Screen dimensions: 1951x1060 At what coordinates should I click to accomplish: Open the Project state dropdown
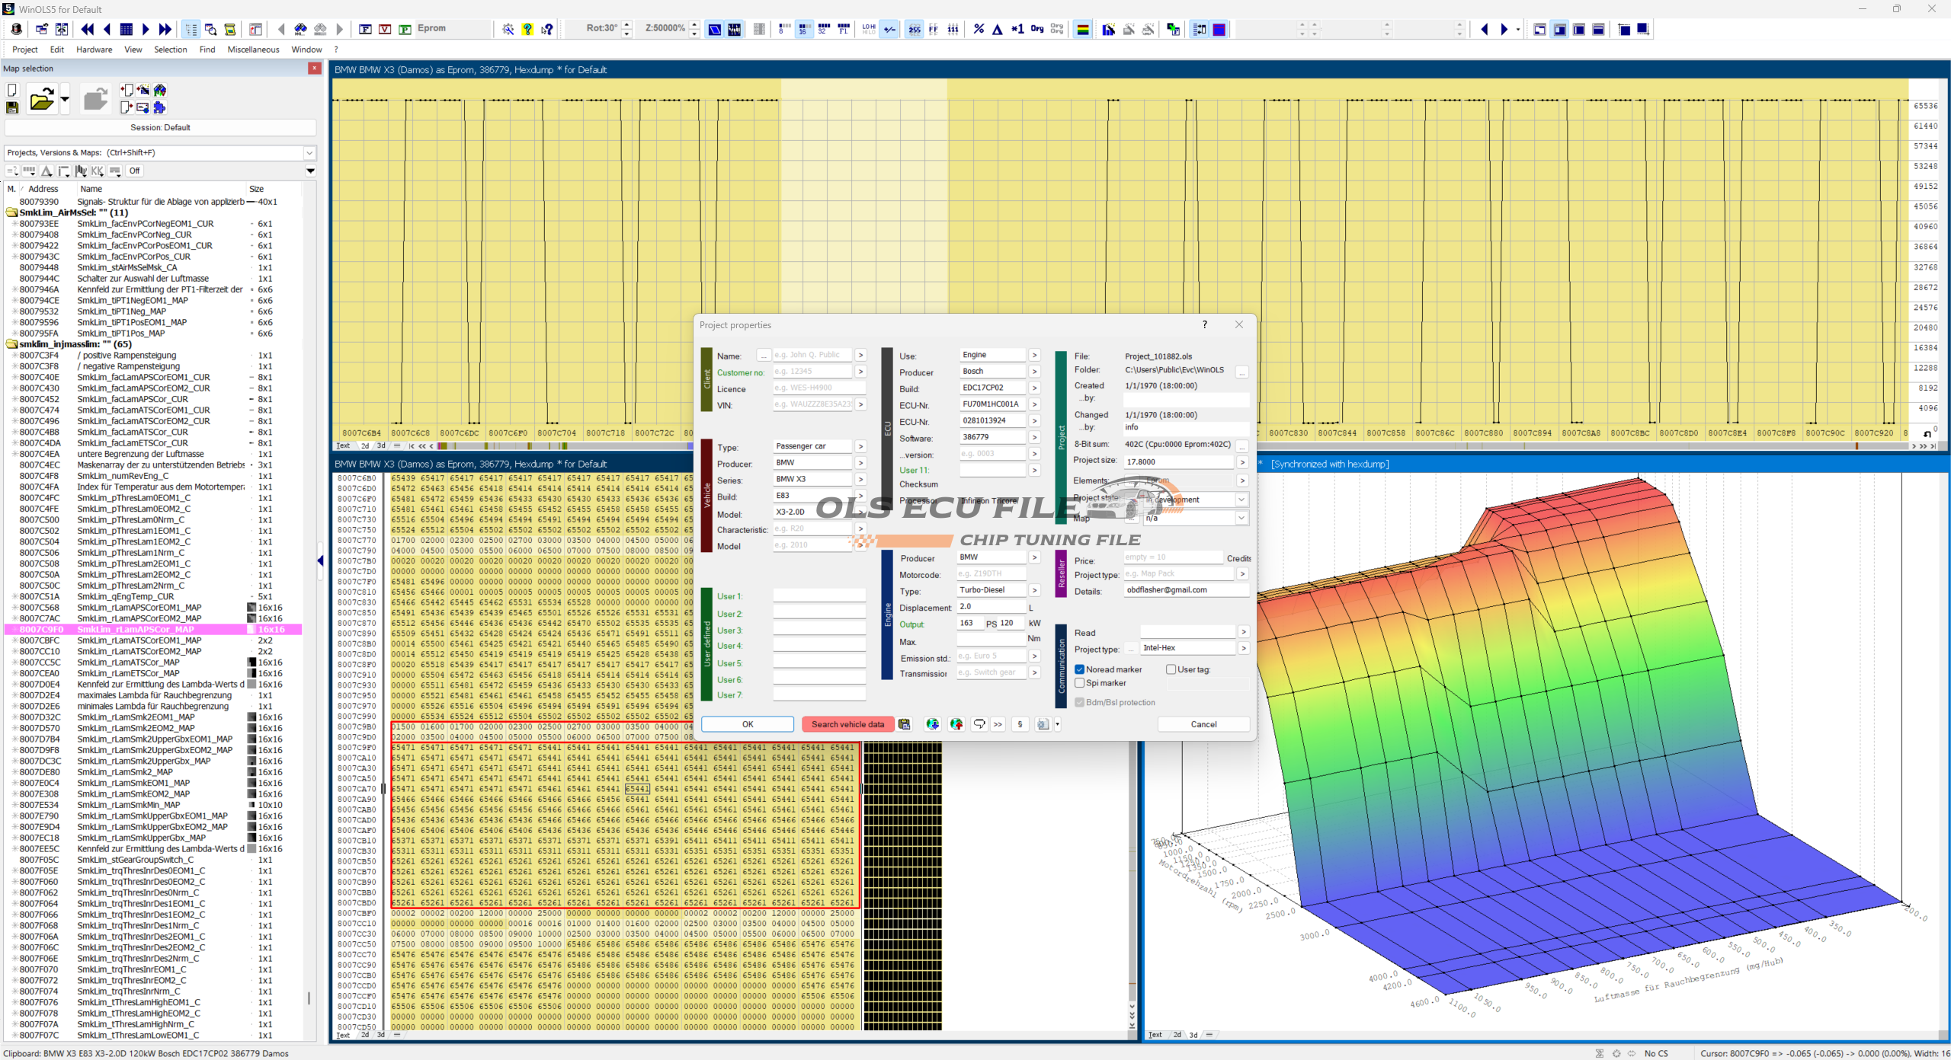(x=1241, y=500)
